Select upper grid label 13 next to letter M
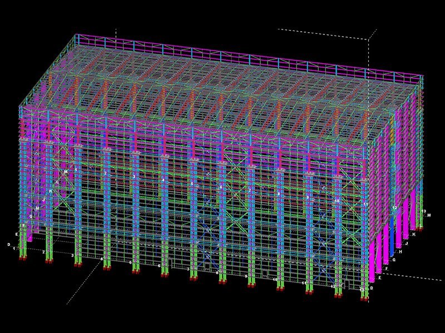445x333 pixels. 424,211
